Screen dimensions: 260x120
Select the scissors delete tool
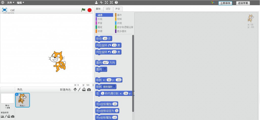pyautogui.click(x=101, y=2)
